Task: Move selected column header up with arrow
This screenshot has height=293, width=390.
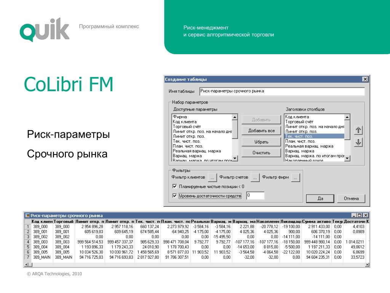Action: [x=358, y=130]
